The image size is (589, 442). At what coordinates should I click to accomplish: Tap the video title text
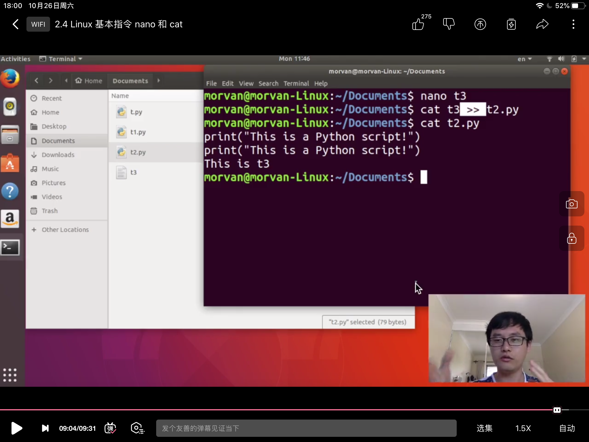tap(118, 24)
